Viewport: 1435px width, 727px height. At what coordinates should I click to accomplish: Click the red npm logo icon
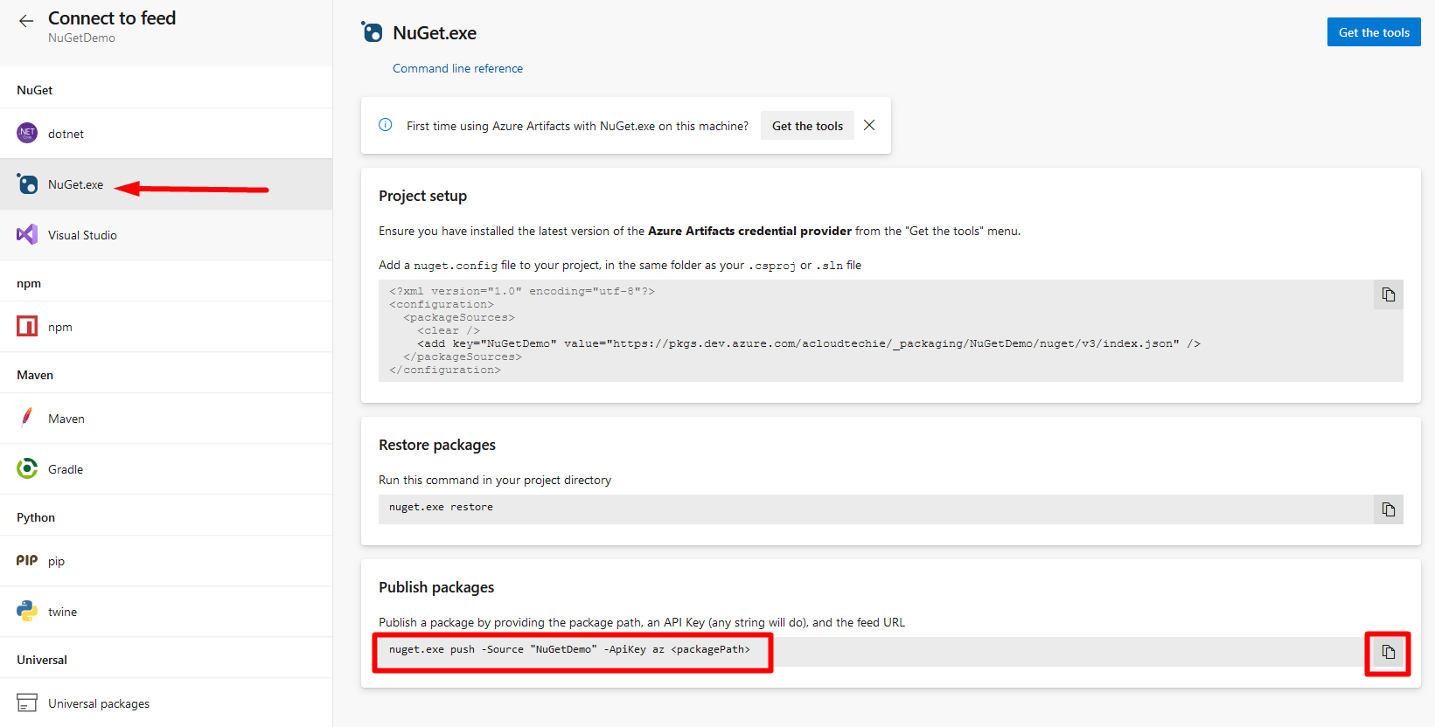pyautogui.click(x=27, y=326)
